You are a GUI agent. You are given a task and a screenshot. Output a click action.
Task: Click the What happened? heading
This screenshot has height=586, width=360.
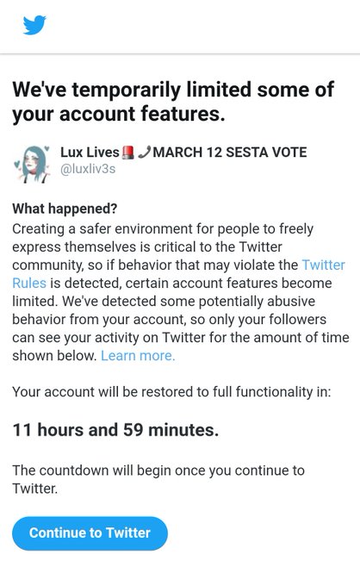pyautogui.click(x=65, y=209)
